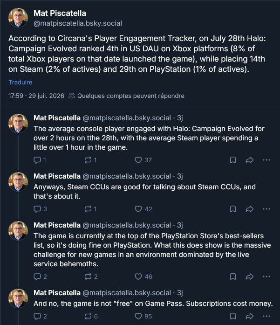Open the 17:59 · 29 juil. 2026 timestamp
Viewport: 280px width, 325px height.
[36, 96]
